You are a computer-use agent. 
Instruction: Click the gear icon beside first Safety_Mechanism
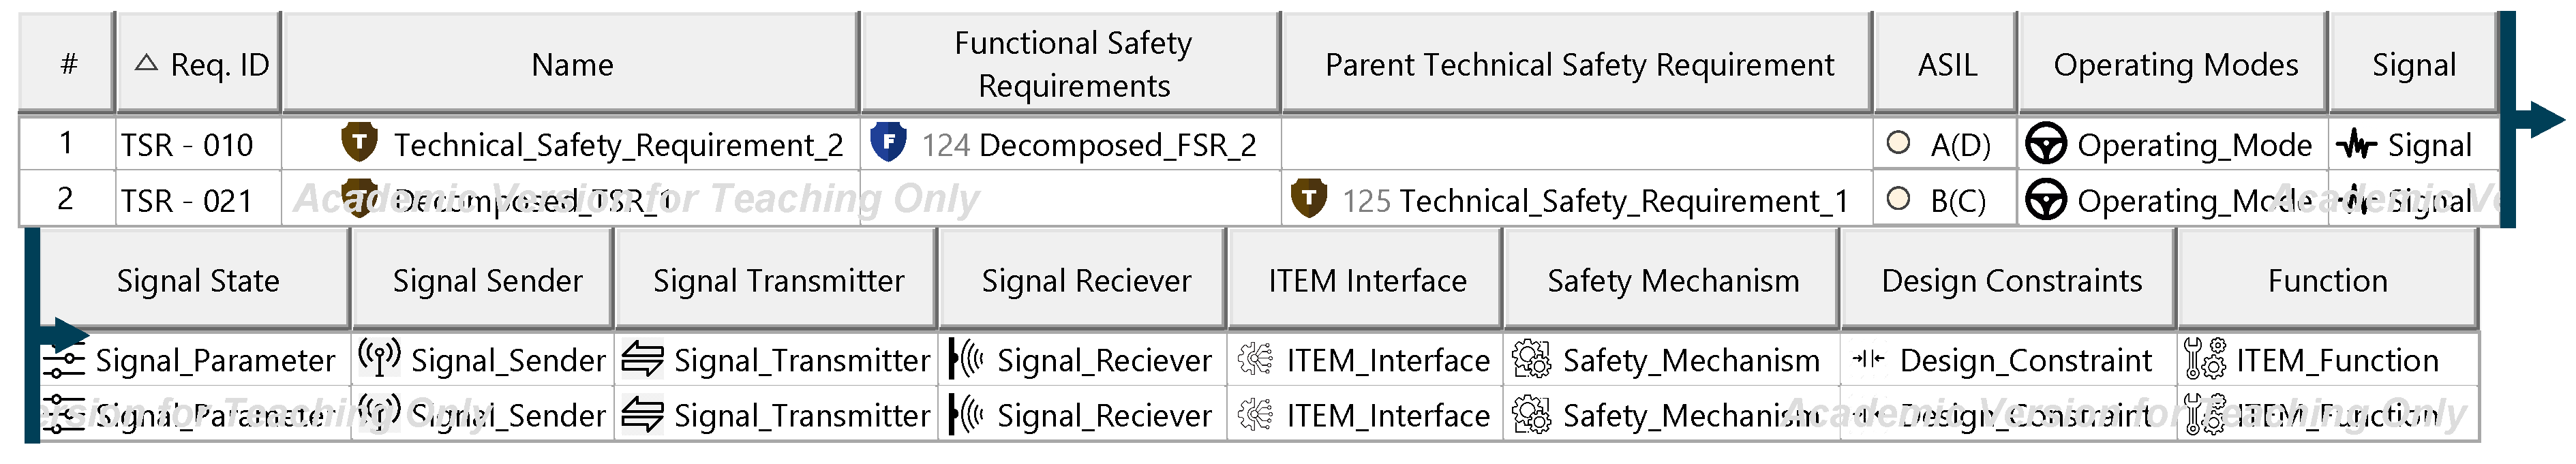point(1531,359)
